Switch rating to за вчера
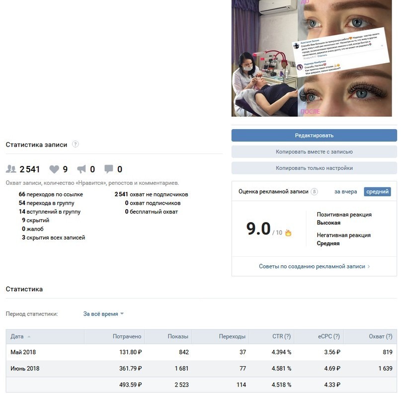 click(345, 191)
